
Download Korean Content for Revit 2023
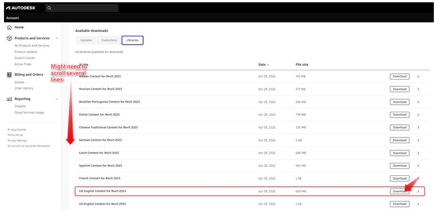pyautogui.click(x=400, y=76)
